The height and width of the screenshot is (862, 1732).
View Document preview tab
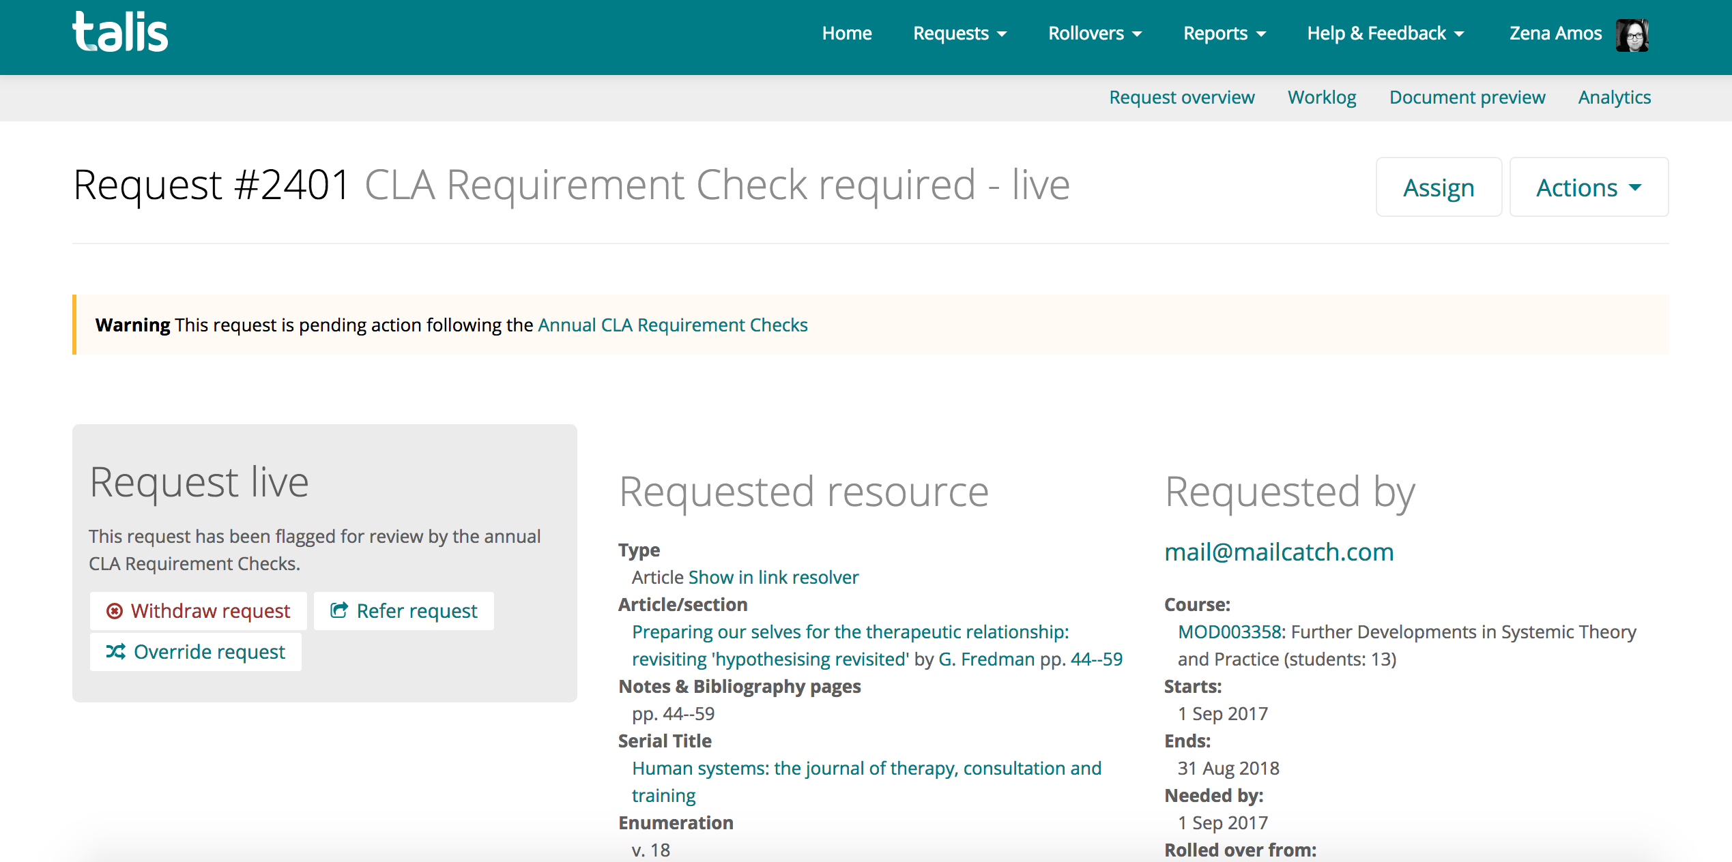(1467, 98)
